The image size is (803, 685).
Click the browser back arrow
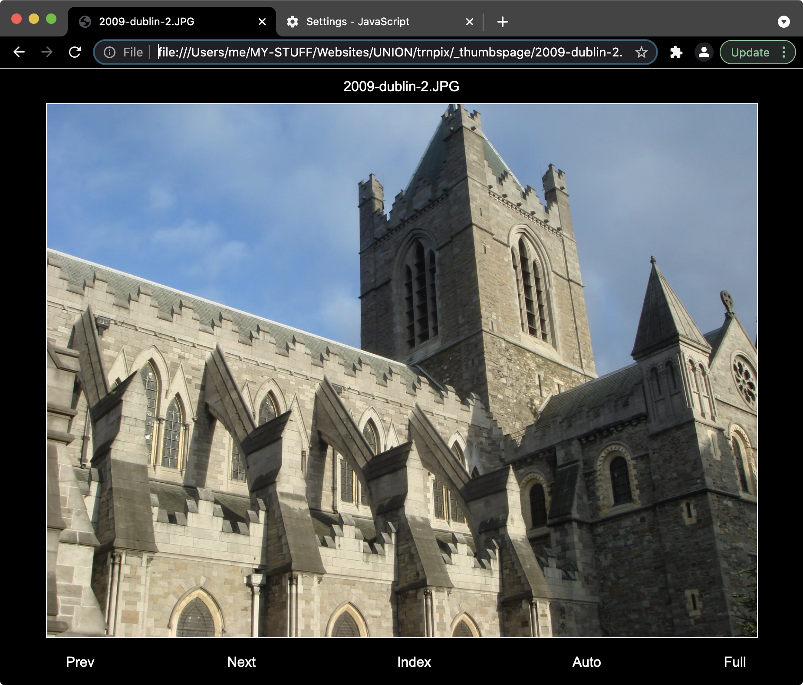coord(19,52)
